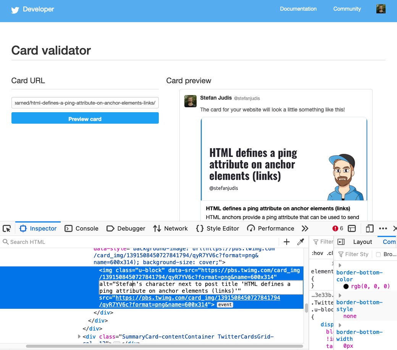
Task: Expand the border-bottom-color property arrow
Action: click(x=340, y=265)
